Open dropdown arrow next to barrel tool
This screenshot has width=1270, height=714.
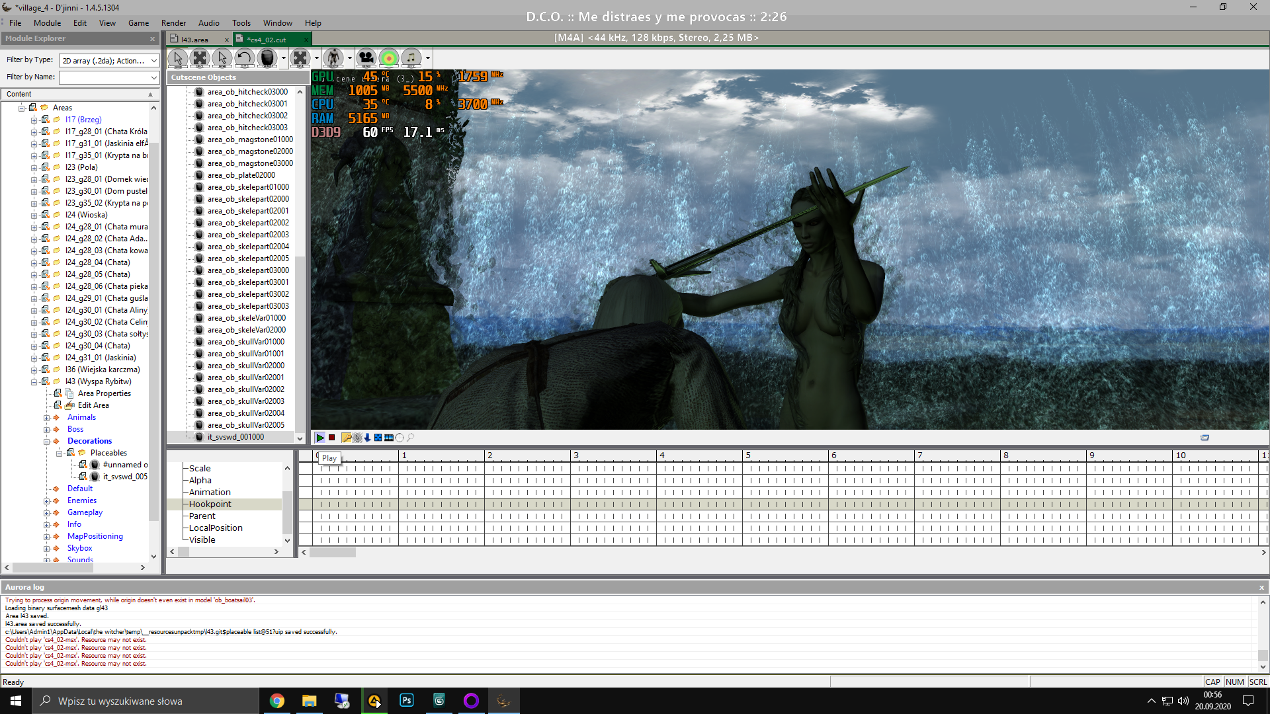[284, 58]
